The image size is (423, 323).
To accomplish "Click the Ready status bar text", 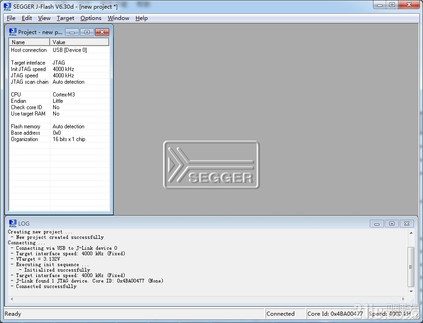I will coord(13,313).
